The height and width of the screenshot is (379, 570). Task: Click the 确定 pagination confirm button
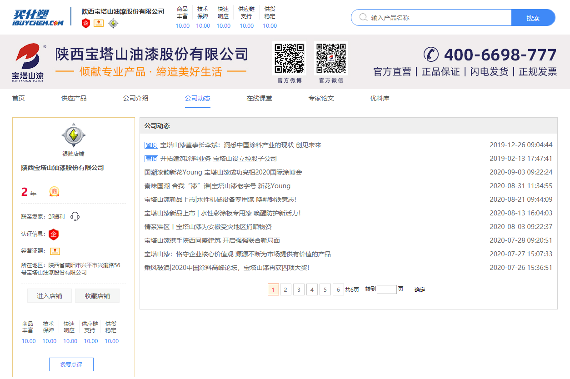(x=420, y=290)
